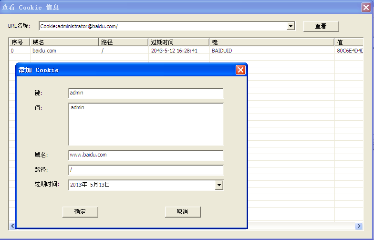Open the 过期时间 date picker dropdown

(219, 185)
